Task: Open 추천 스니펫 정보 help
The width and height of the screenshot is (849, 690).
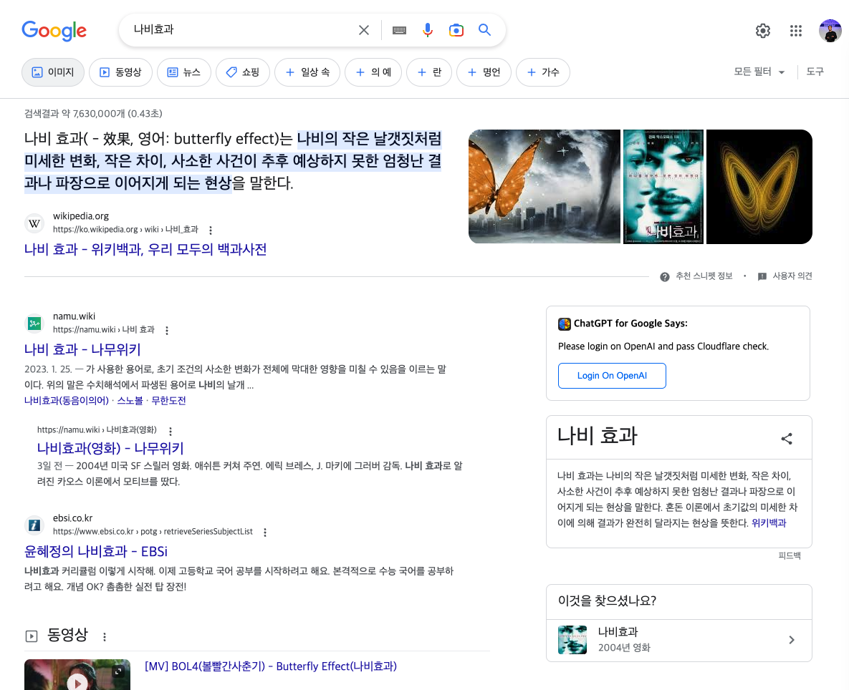Action: (696, 276)
